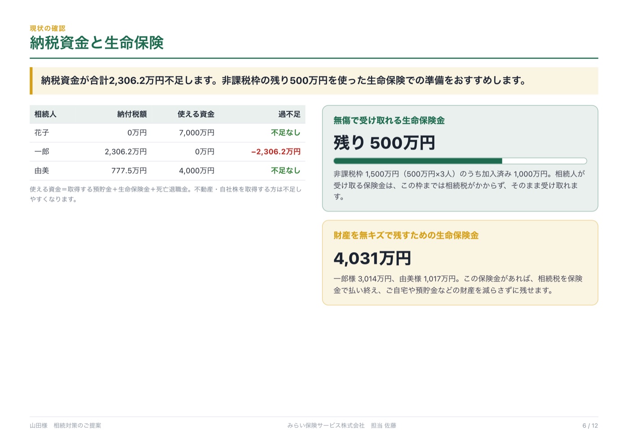
Task: Click the 相続人 column header
Action: tap(45, 114)
